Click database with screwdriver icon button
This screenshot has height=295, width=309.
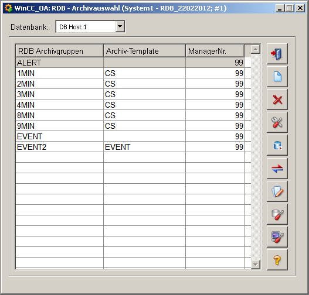277,214
